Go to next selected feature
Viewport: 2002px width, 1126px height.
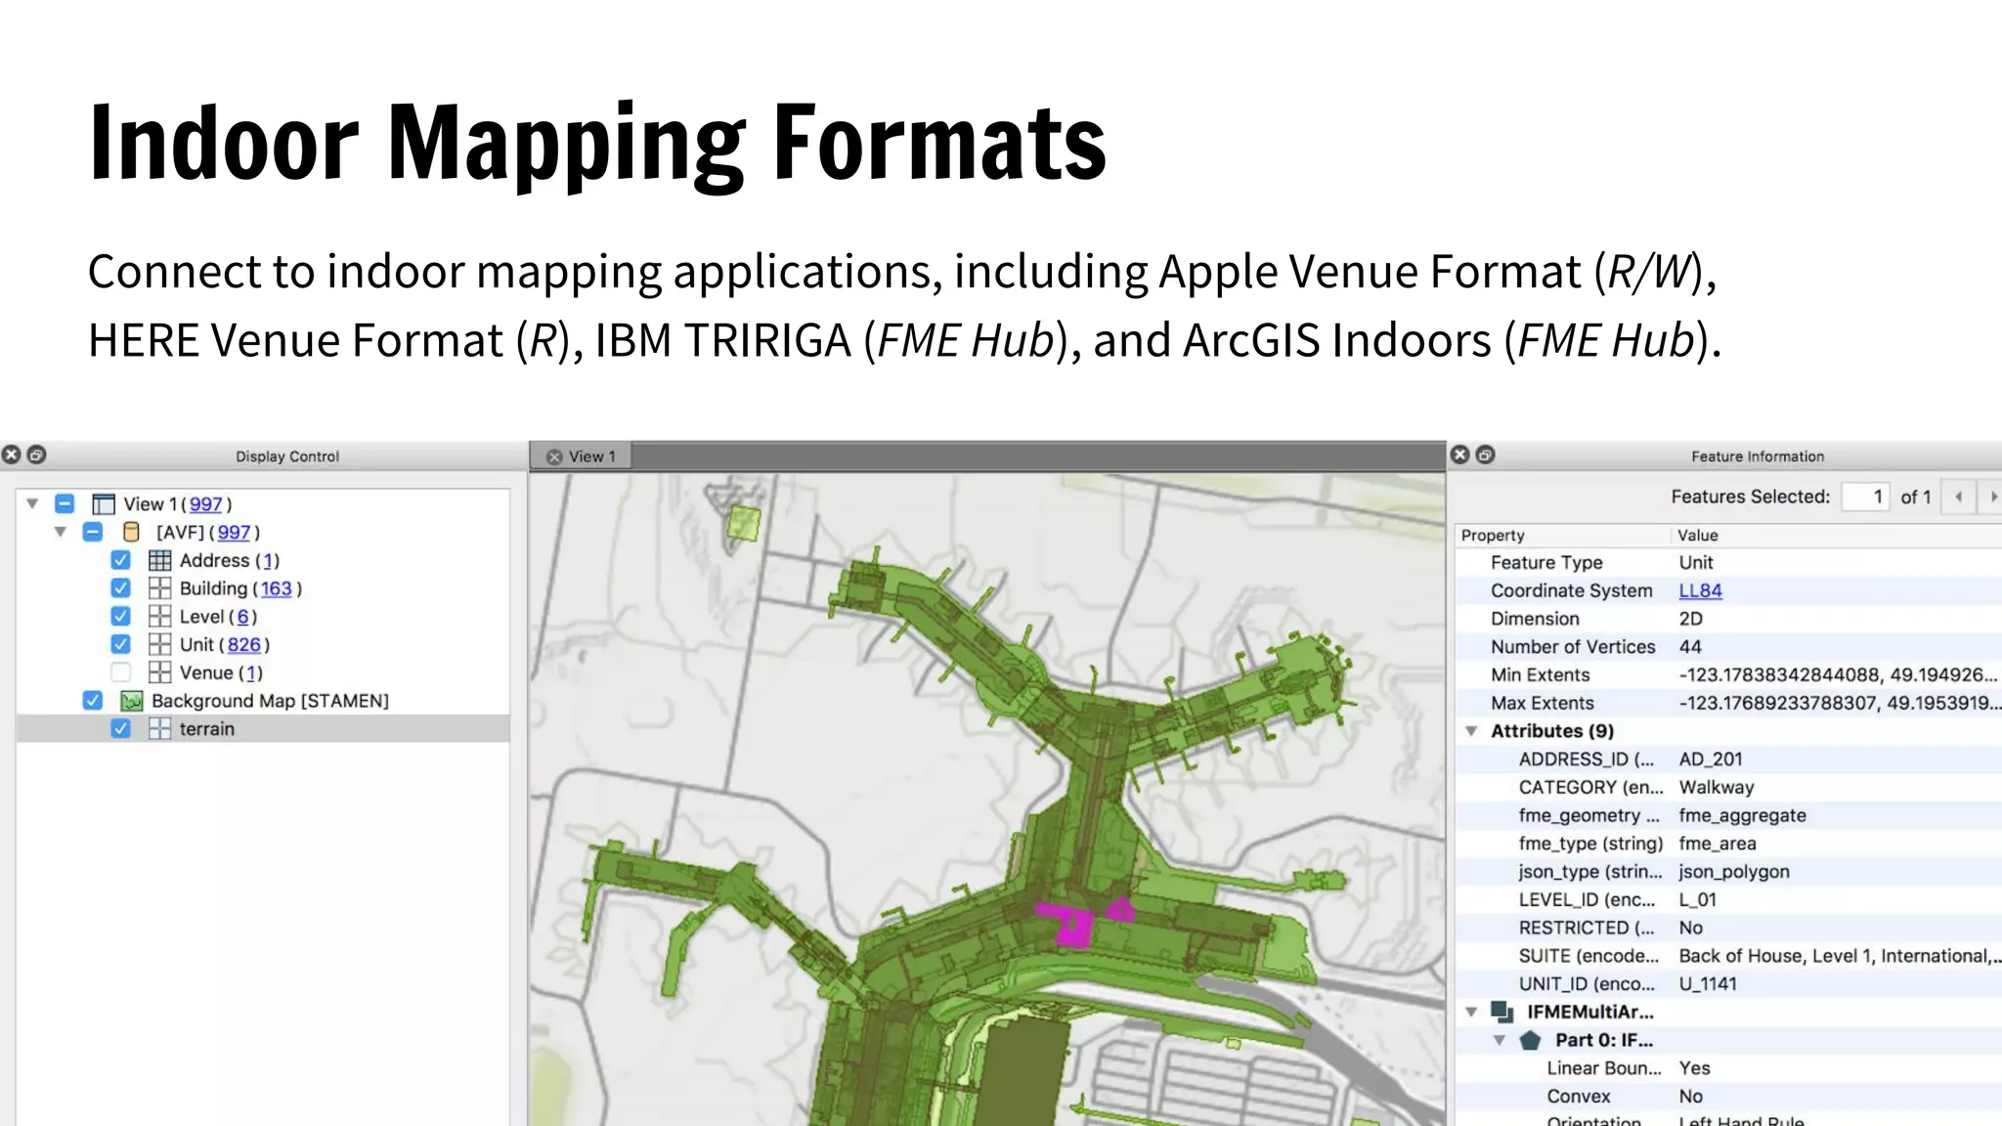click(x=1991, y=497)
